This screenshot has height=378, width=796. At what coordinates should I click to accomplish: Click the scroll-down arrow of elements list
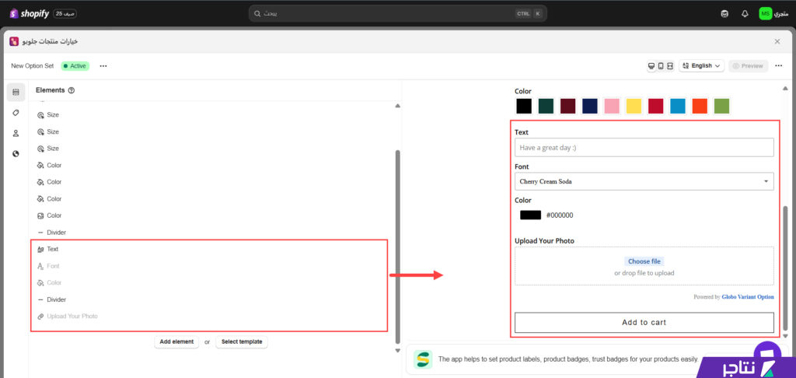[397, 351]
